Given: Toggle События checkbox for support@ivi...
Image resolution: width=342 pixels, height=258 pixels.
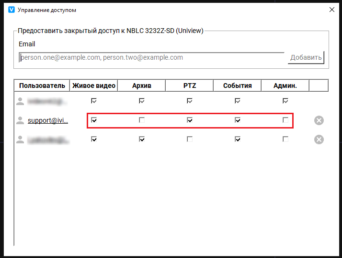Looking at the screenshot, I should tap(238, 120).
